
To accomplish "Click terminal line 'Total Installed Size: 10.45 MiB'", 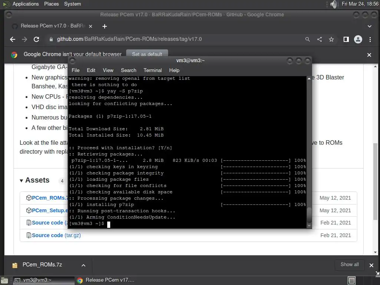I will 116,135.
